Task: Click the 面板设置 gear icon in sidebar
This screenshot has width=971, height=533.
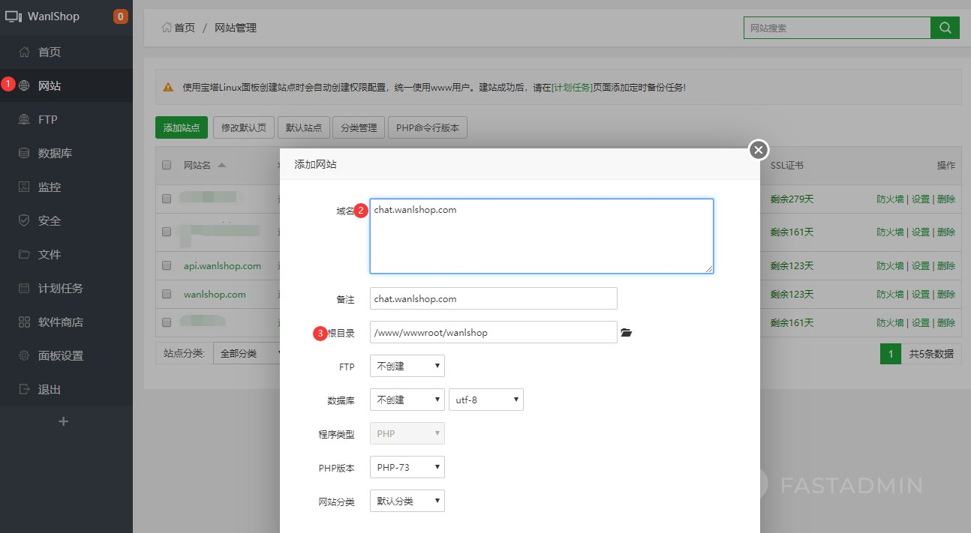Action: [24, 356]
